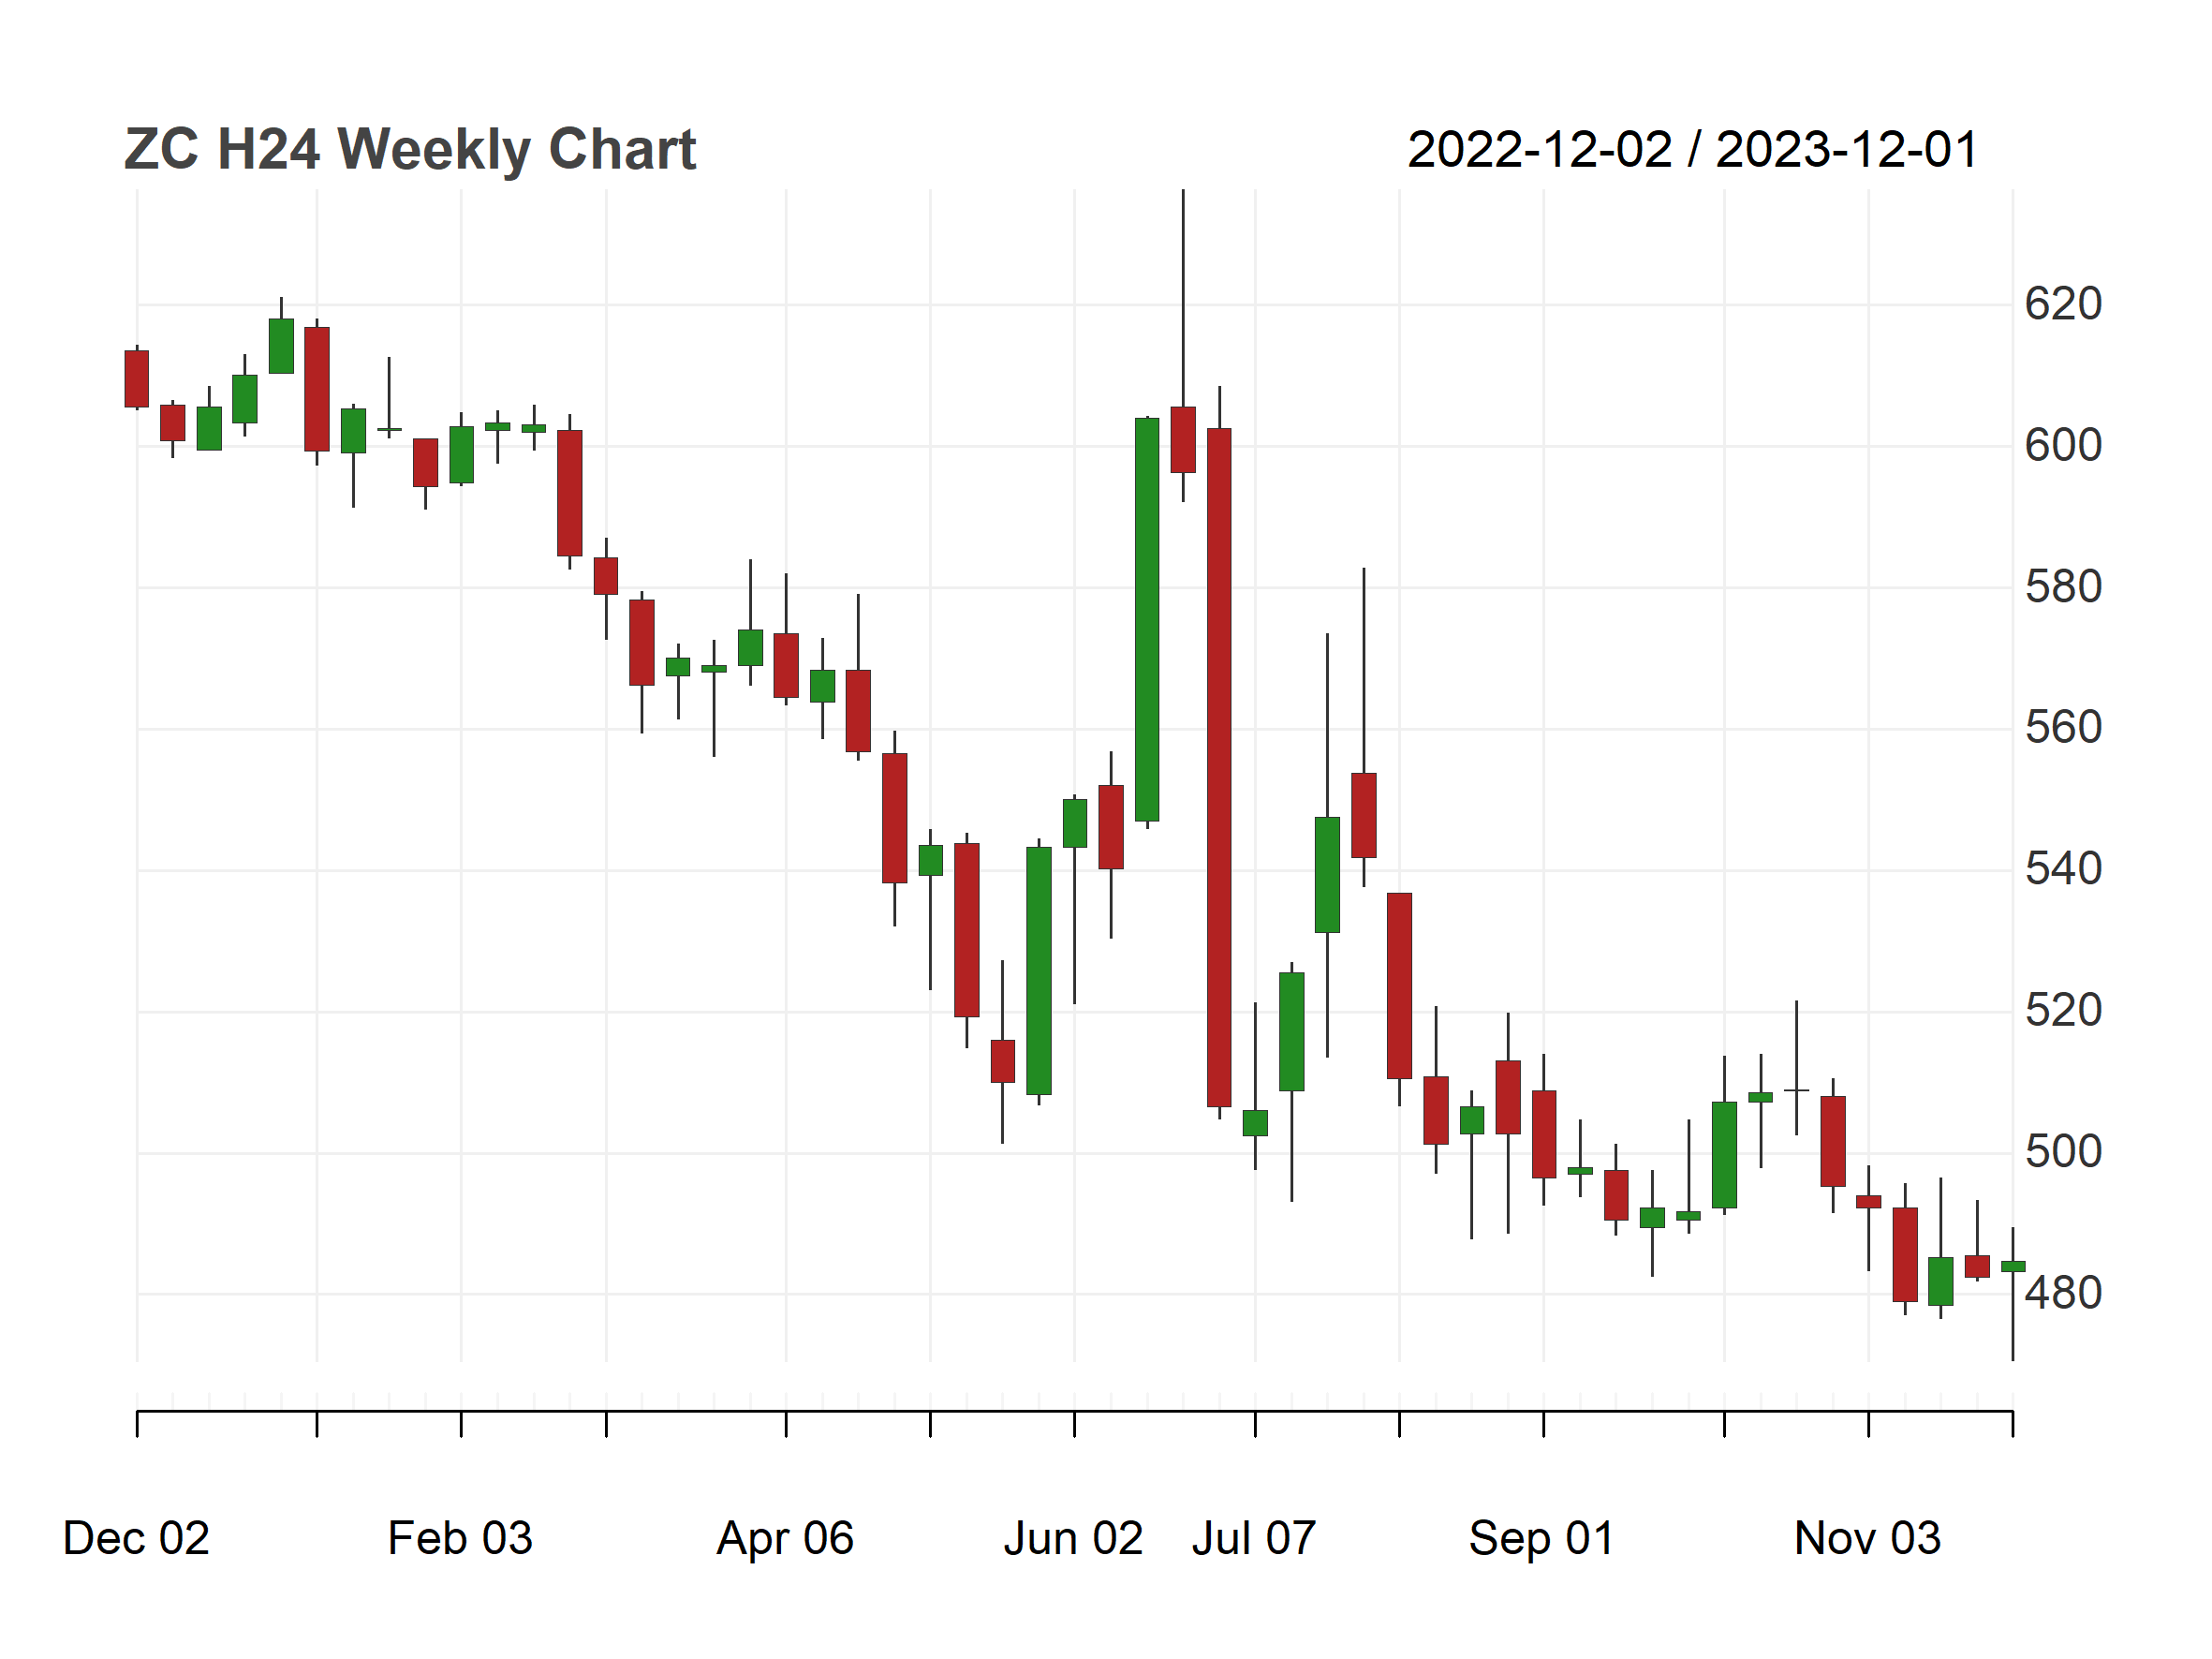The image size is (2212, 1659).
Task: Click the tall green candle reaching 604
Action: (x=1147, y=620)
